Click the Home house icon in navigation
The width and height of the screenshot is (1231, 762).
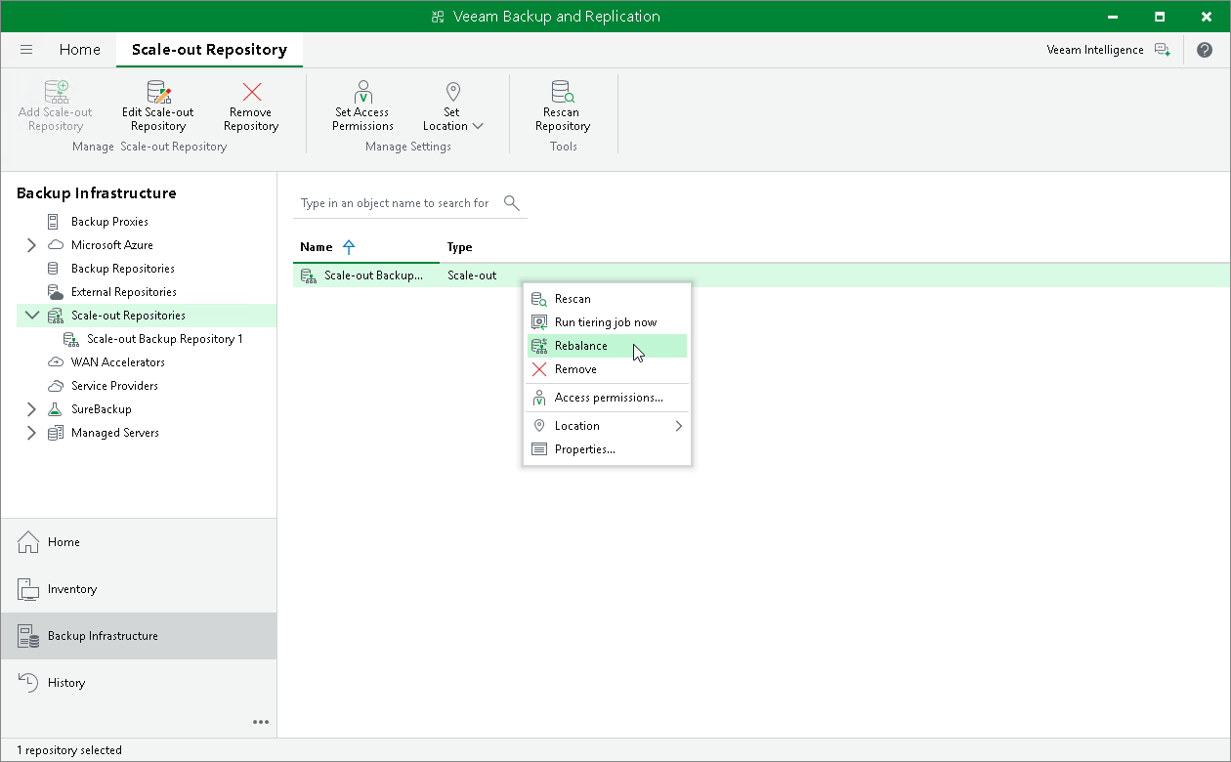(x=28, y=542)
